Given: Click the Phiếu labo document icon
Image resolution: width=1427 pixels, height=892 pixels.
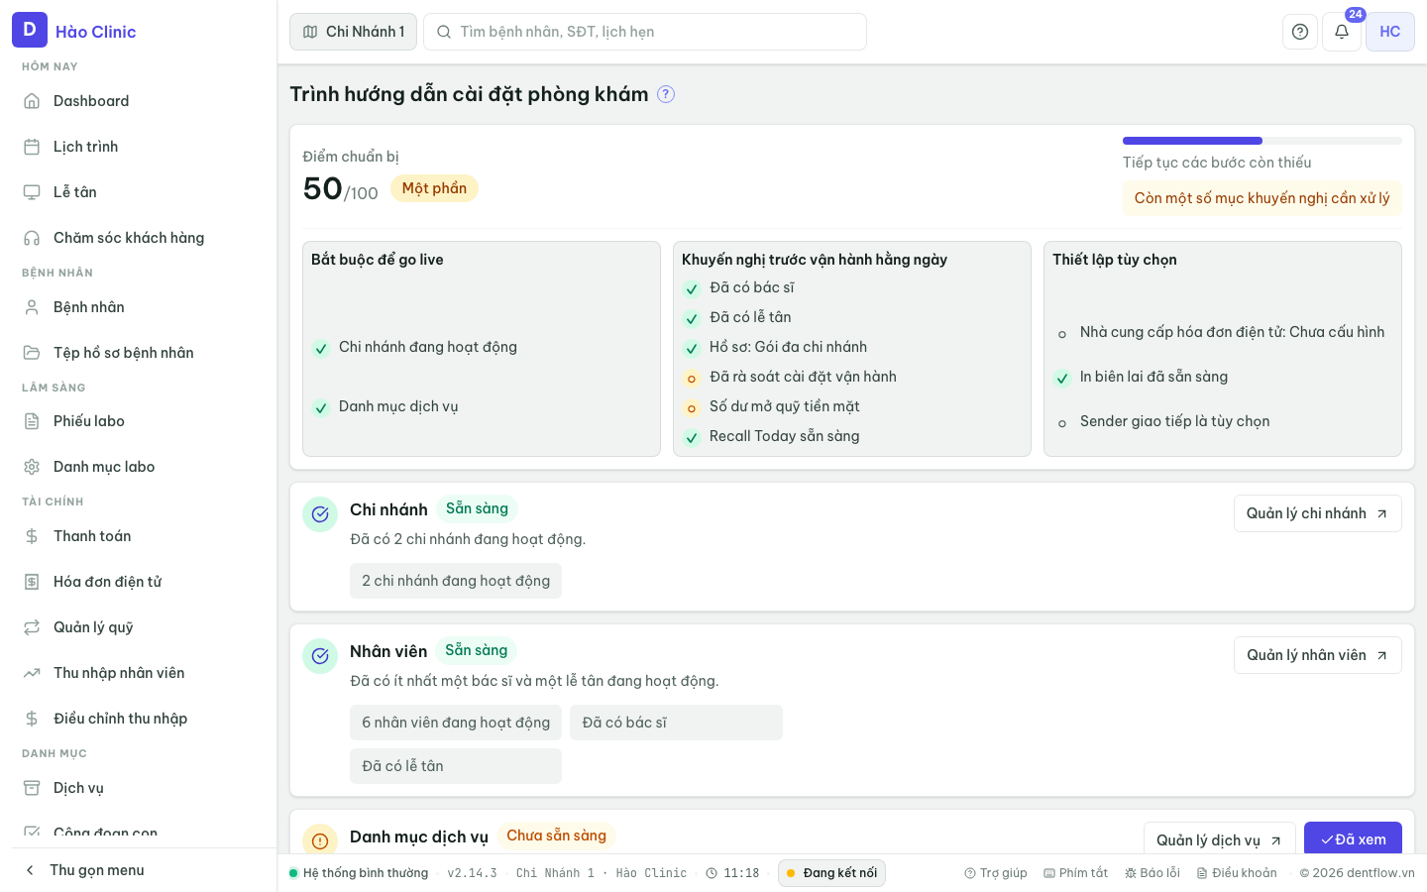Looking at the screenshot, I should click(32, 421).
